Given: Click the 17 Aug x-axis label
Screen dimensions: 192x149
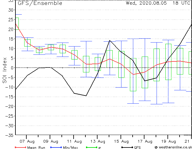Looking at the screenshot, I should pos(145,141).
